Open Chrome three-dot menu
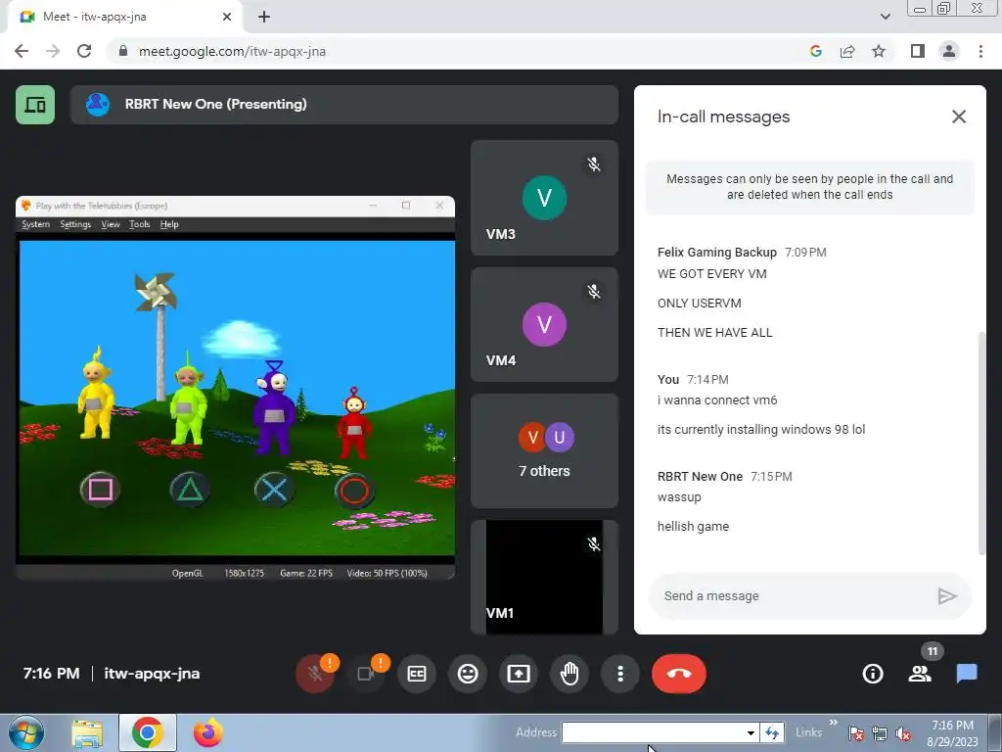1002x752 pixels. 980,51
